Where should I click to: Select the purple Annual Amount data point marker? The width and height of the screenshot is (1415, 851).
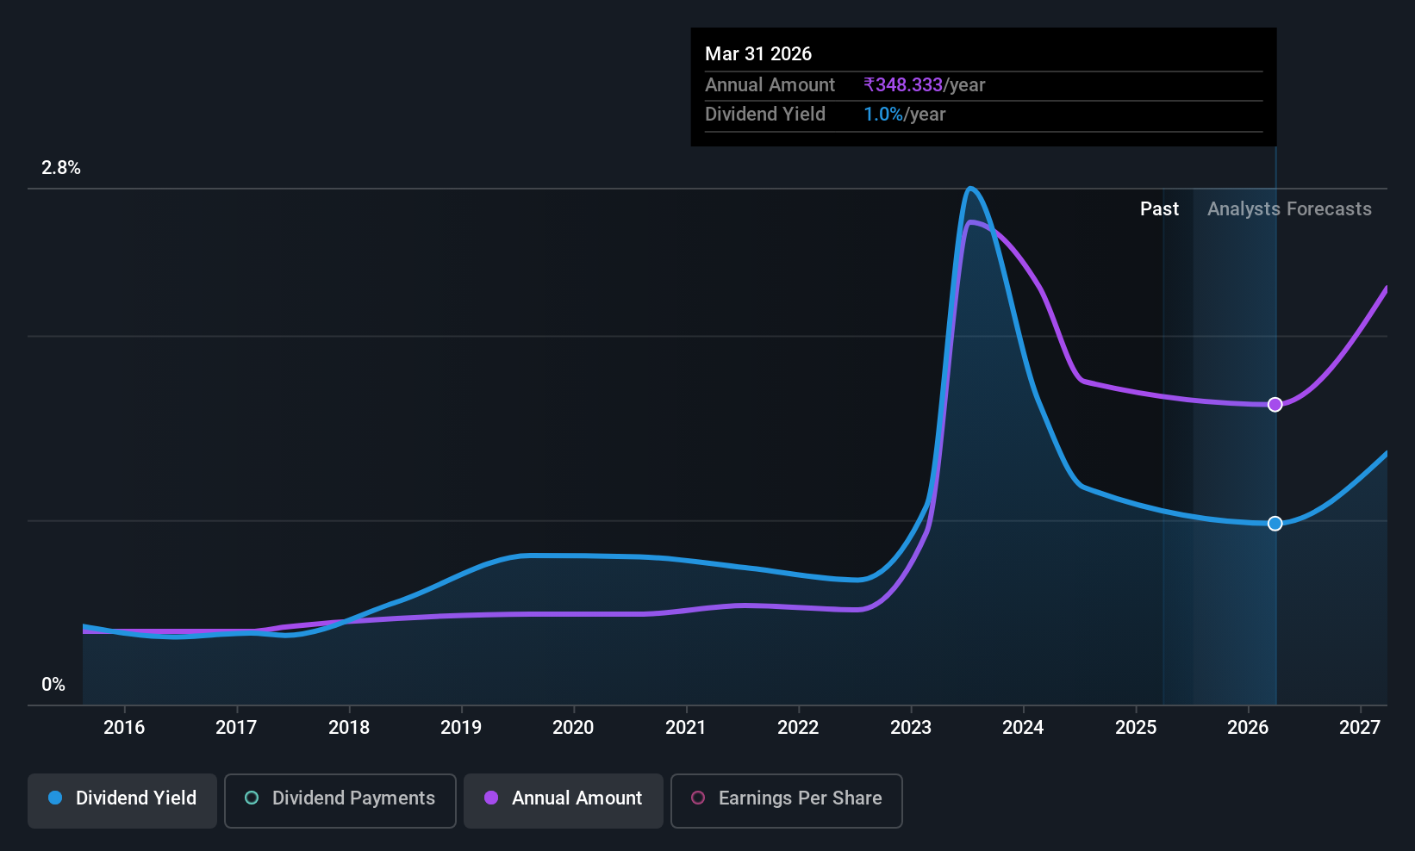click(x=1275, y=405)
